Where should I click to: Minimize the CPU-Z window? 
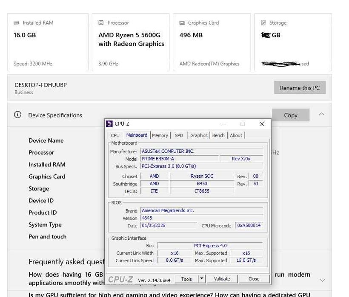(x=224, y=124)
